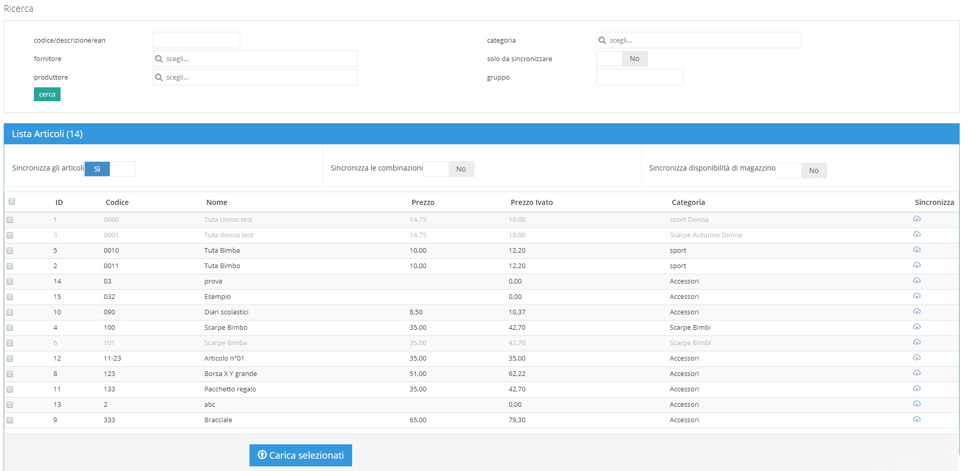Click Scarpe Autunno Donna category cell
This screenshot has width=968, height=471.
tap(706, 235)
